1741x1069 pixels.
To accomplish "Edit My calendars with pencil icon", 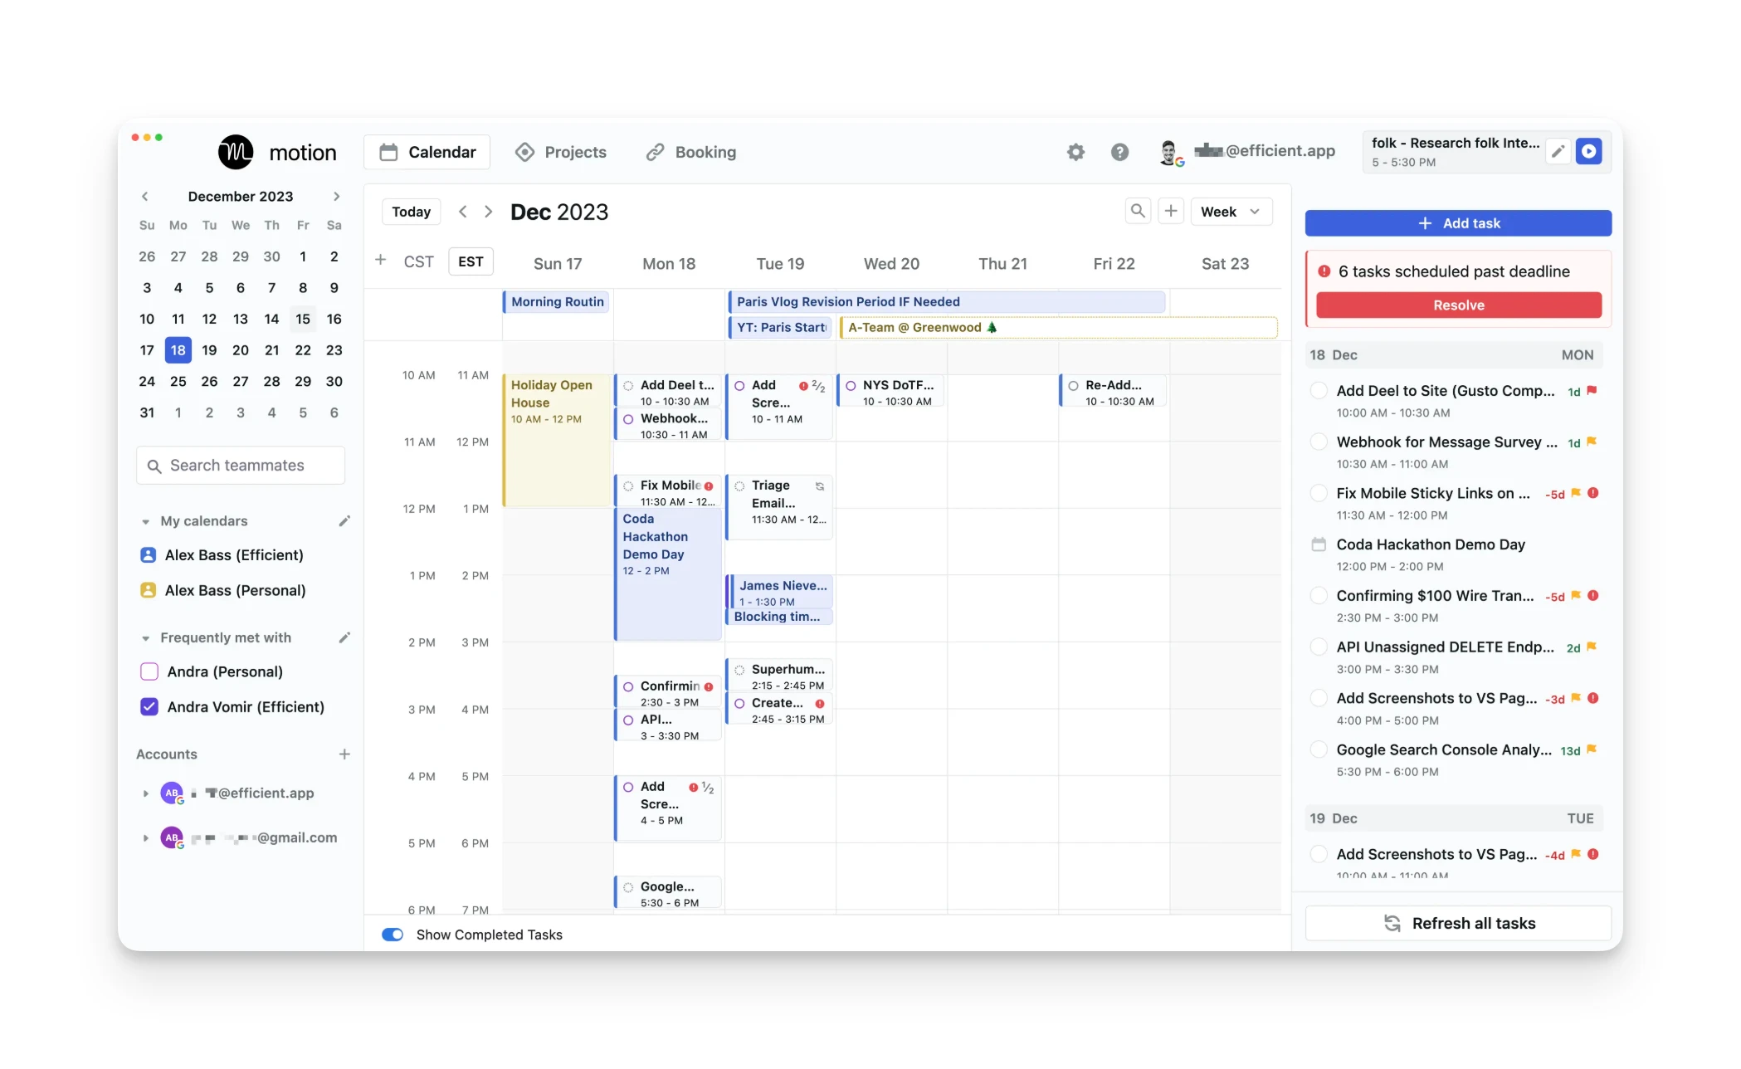I will click(344, 521).
